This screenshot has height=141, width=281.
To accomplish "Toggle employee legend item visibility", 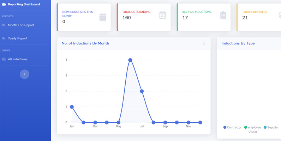I will coord(252,127).
